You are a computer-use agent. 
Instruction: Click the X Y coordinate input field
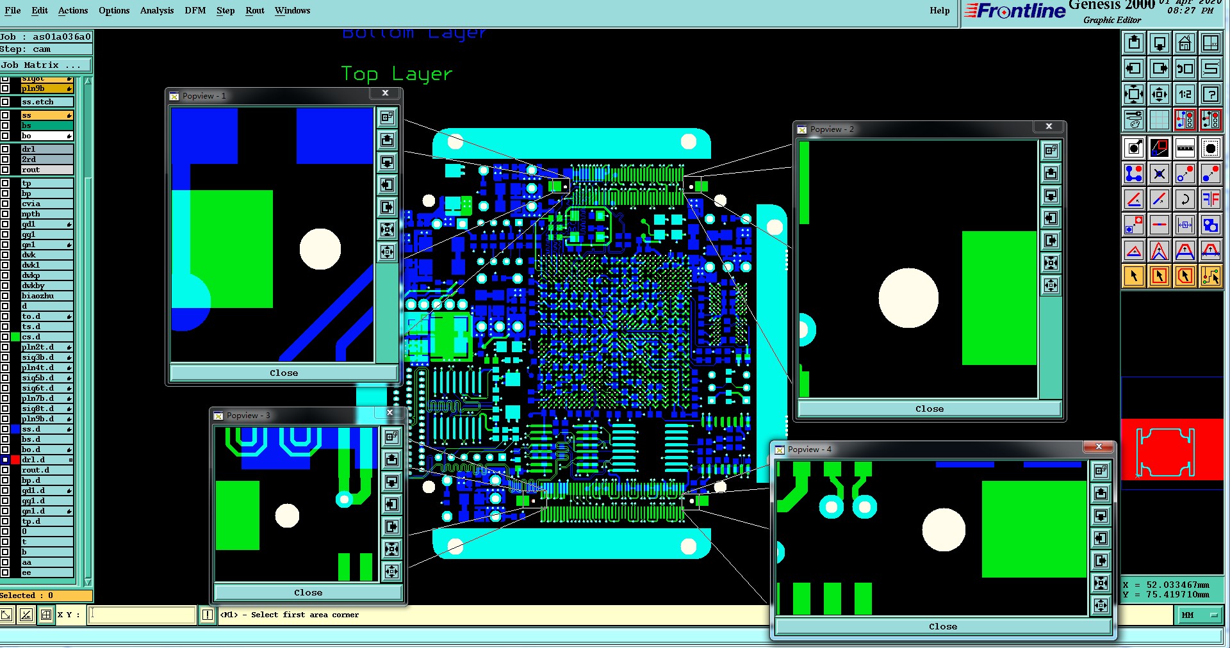point(142,615)
